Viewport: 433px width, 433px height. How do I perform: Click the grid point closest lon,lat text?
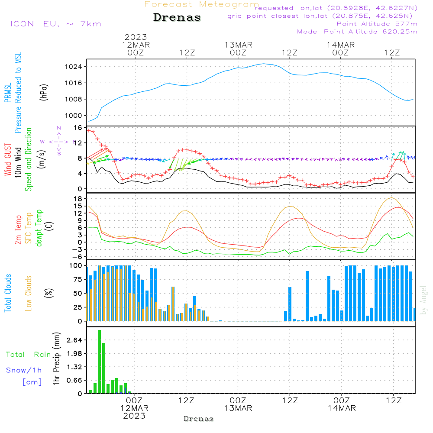(x=320, y=16)
